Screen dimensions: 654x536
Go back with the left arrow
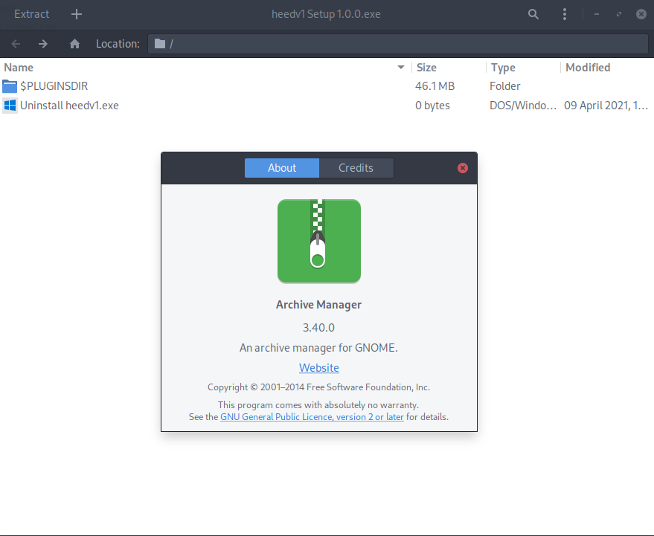tap(16, 44)
